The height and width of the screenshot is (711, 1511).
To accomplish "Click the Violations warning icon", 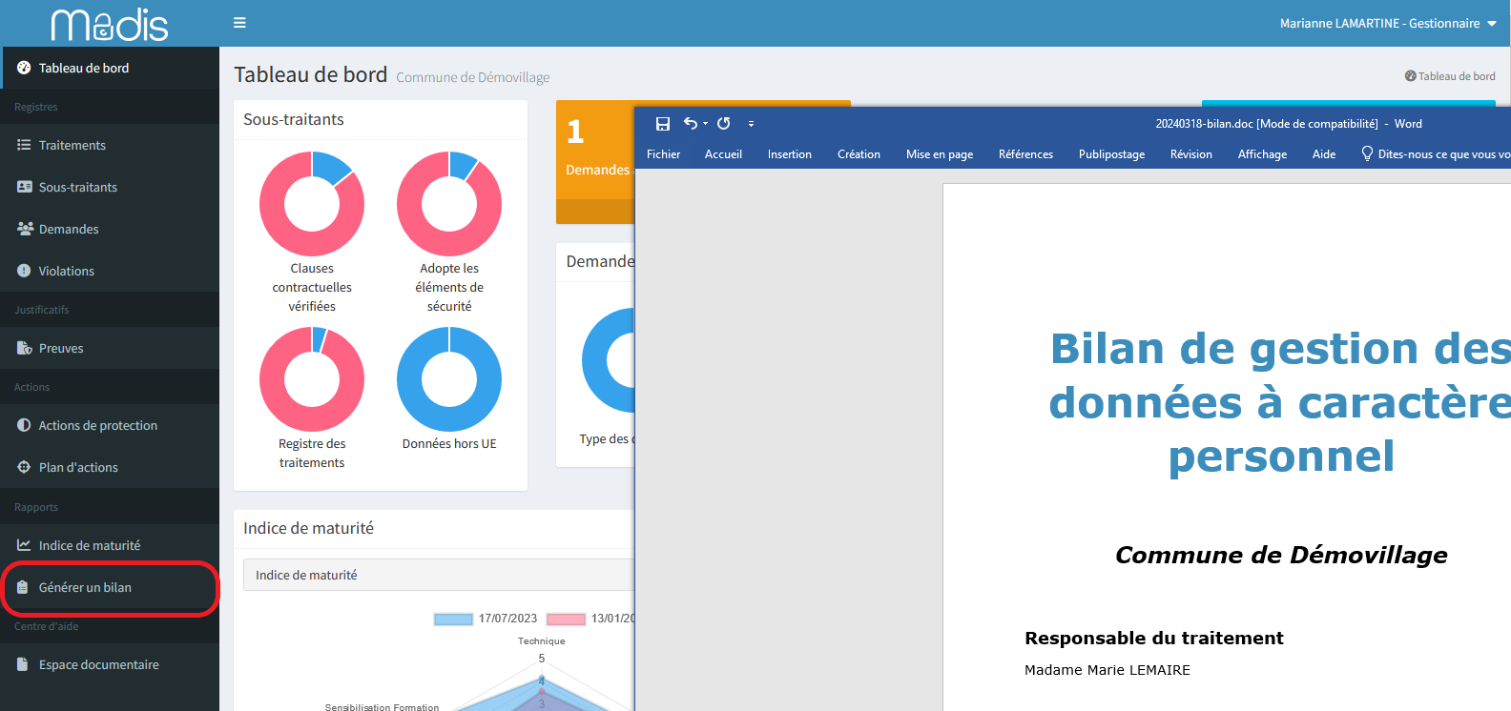I will pos(24,271).
